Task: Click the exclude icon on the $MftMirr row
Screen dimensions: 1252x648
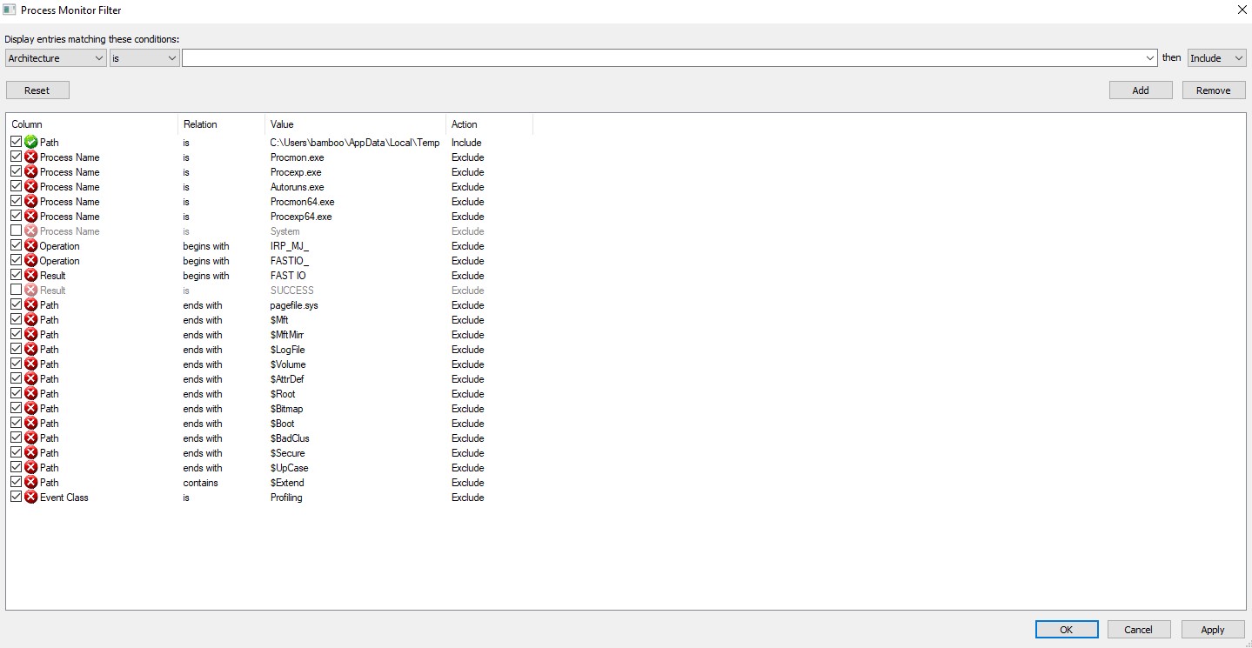Action: click(31, 334)
